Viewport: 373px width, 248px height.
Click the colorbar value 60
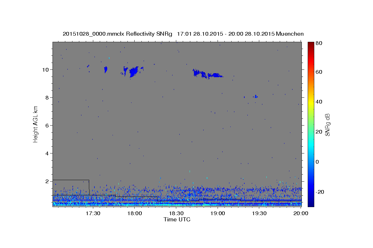click(319, 72)
